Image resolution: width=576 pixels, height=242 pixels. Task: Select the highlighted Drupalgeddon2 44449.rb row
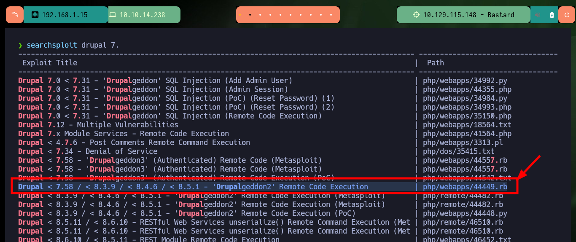[x=264, y=186]
